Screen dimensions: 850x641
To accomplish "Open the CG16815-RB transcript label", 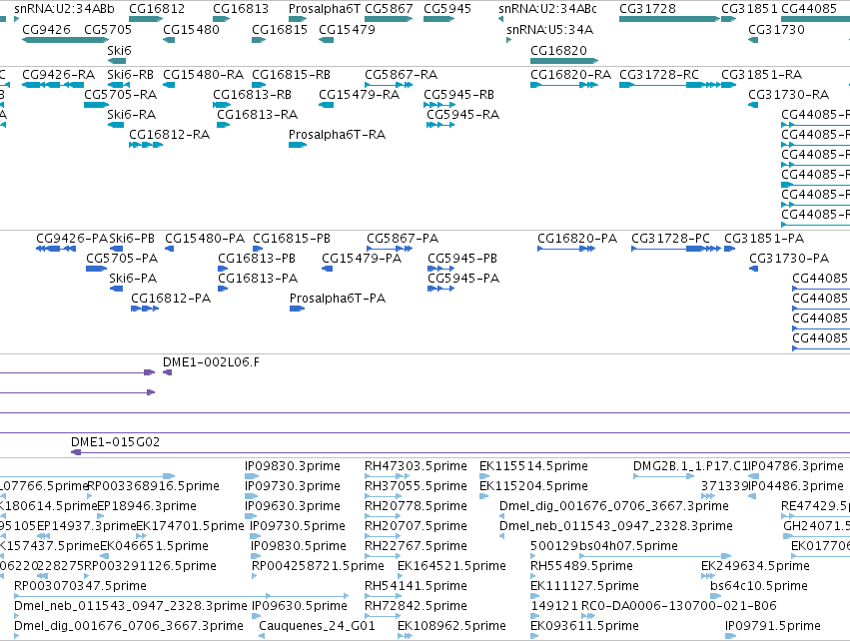I will tap(291, 74).
